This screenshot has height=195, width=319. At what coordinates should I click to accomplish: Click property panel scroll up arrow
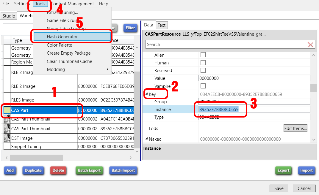[314, 55]
